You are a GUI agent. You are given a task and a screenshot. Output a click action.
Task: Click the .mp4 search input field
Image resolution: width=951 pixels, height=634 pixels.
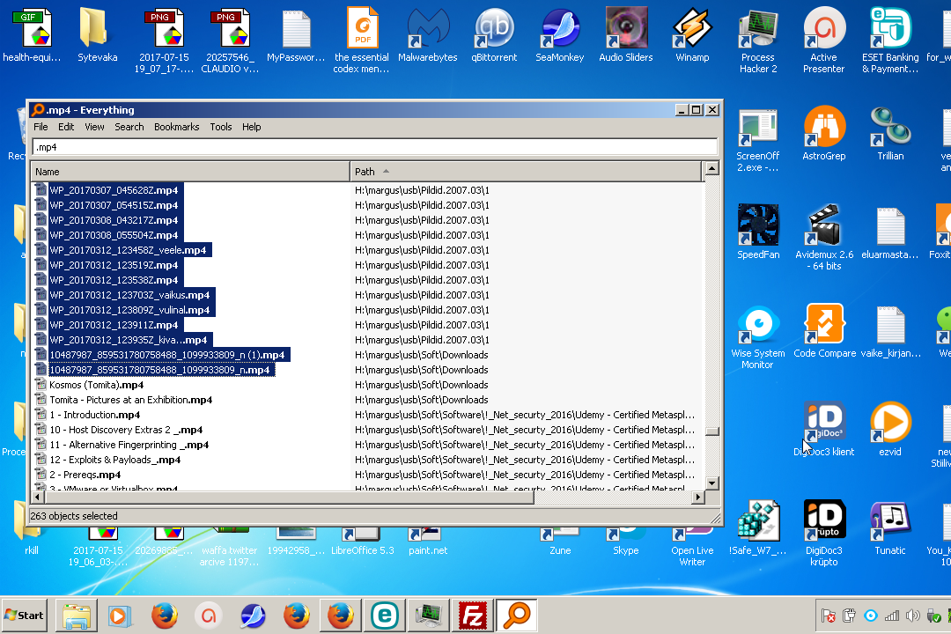pyautogui.click(x=374, y=147)
